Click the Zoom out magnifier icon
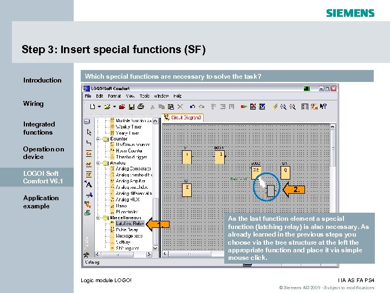The height and width of the screenshot is (293, 390). tap(292, 107)
